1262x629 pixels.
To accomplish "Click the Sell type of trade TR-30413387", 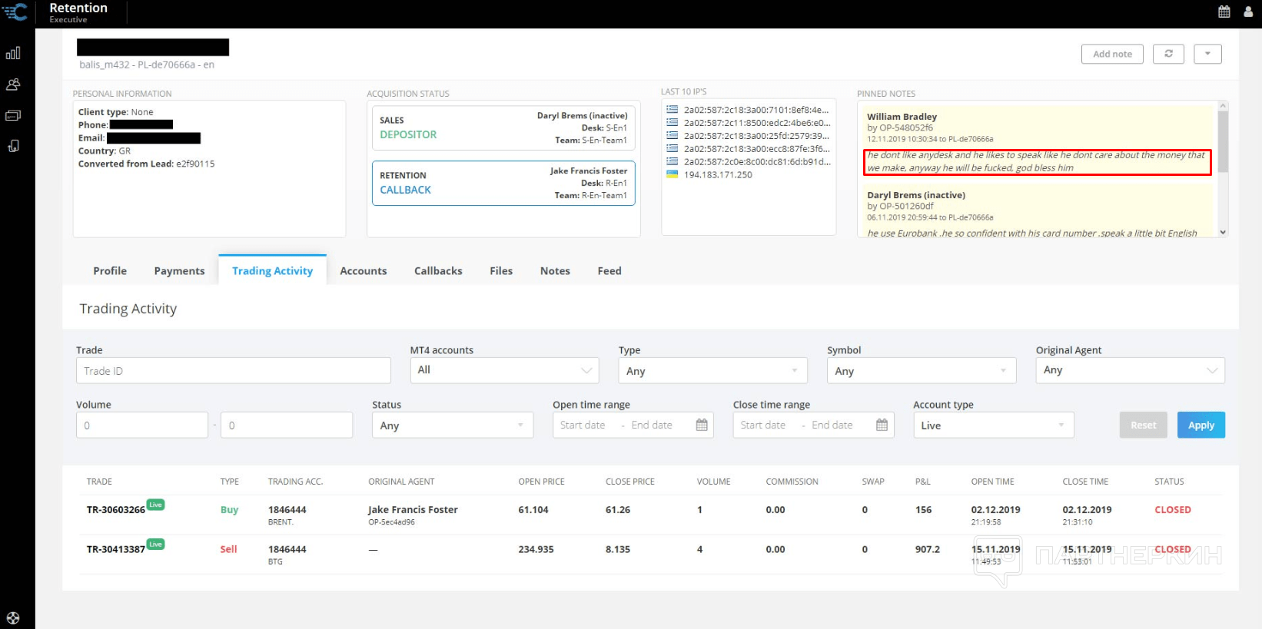I will click(228, 549).
